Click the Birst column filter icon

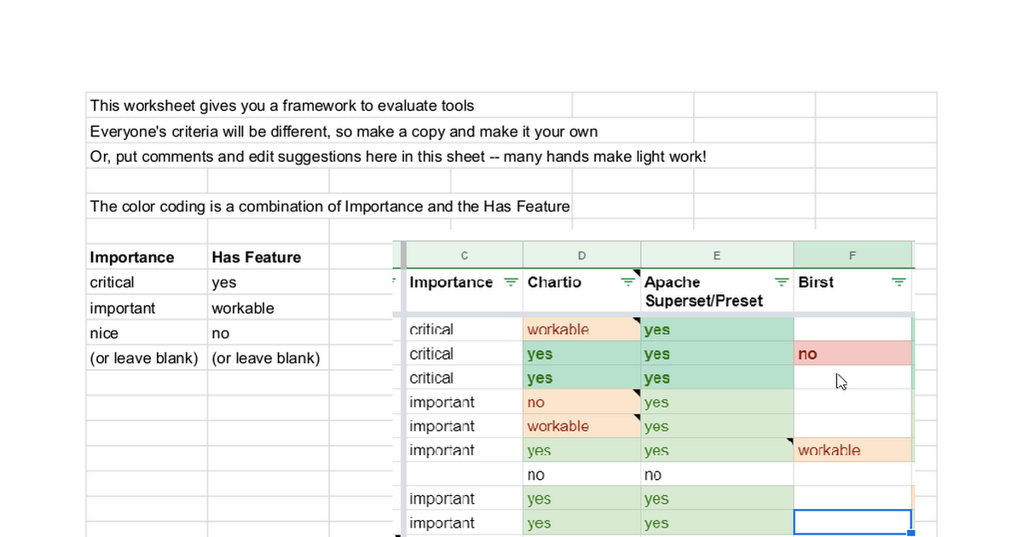[x=899, y=282]
